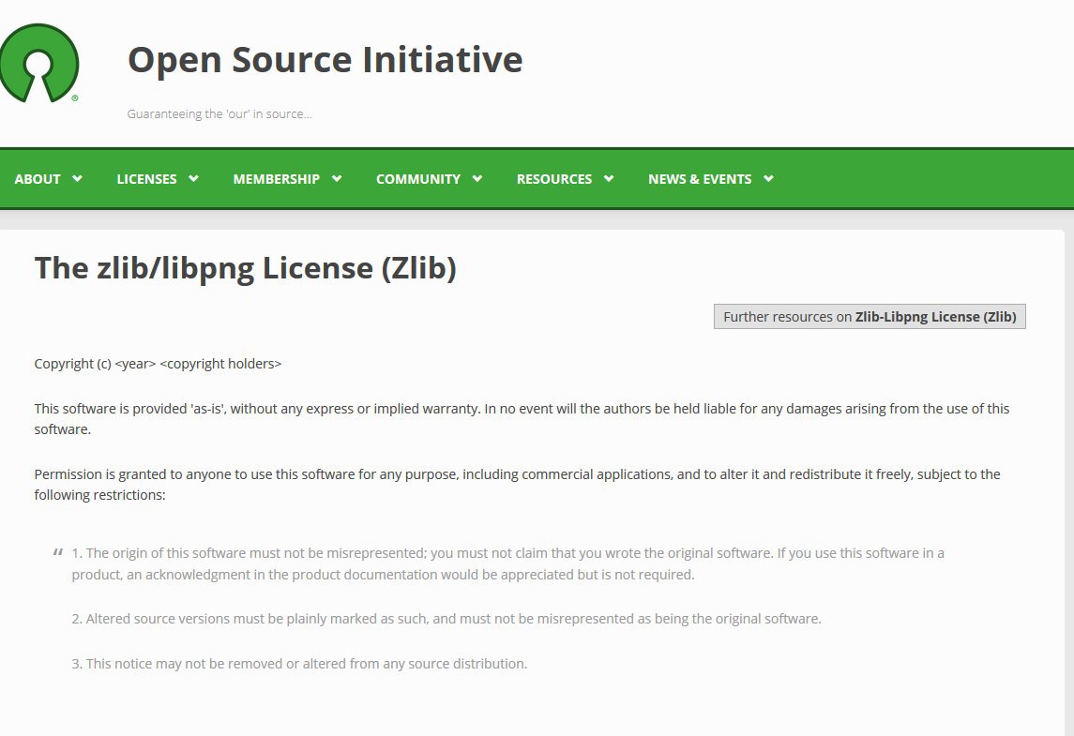Click the paragraph starting This software is provided 'as-is'
1074x736 pixels.
click(522, 418)
